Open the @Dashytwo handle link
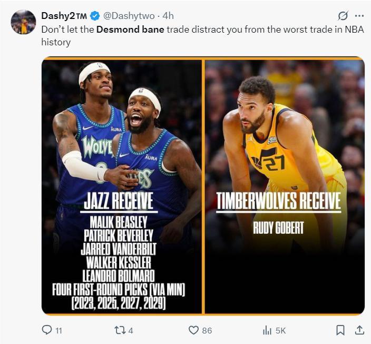This screenshot has height=344, width=371. click(126, 16)
